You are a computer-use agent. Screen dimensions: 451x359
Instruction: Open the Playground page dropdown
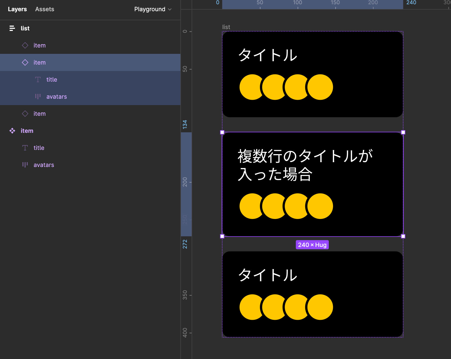click(x=153, y=9)
